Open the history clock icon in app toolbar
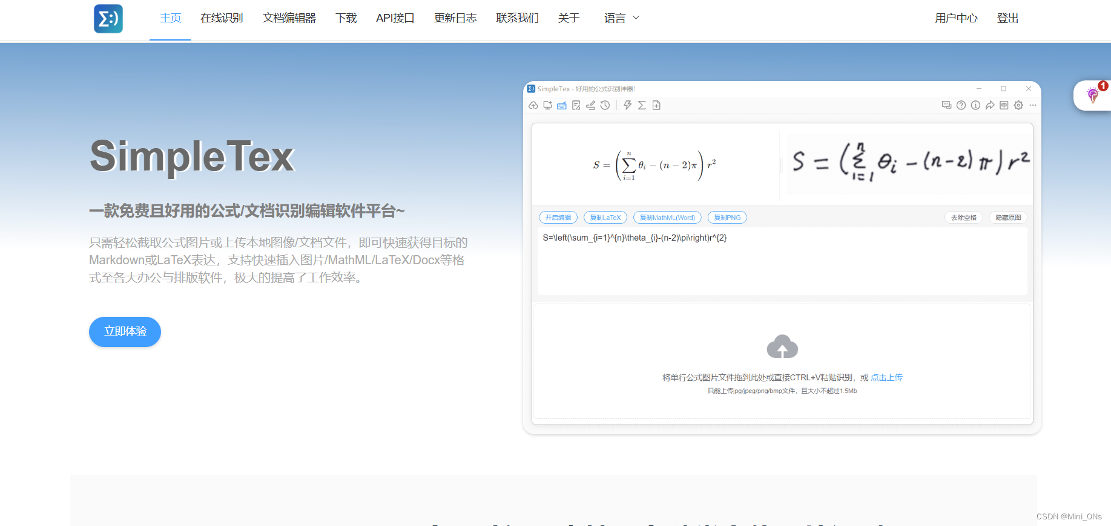The width and height of the screenshot is (1111, 526). 605,105
